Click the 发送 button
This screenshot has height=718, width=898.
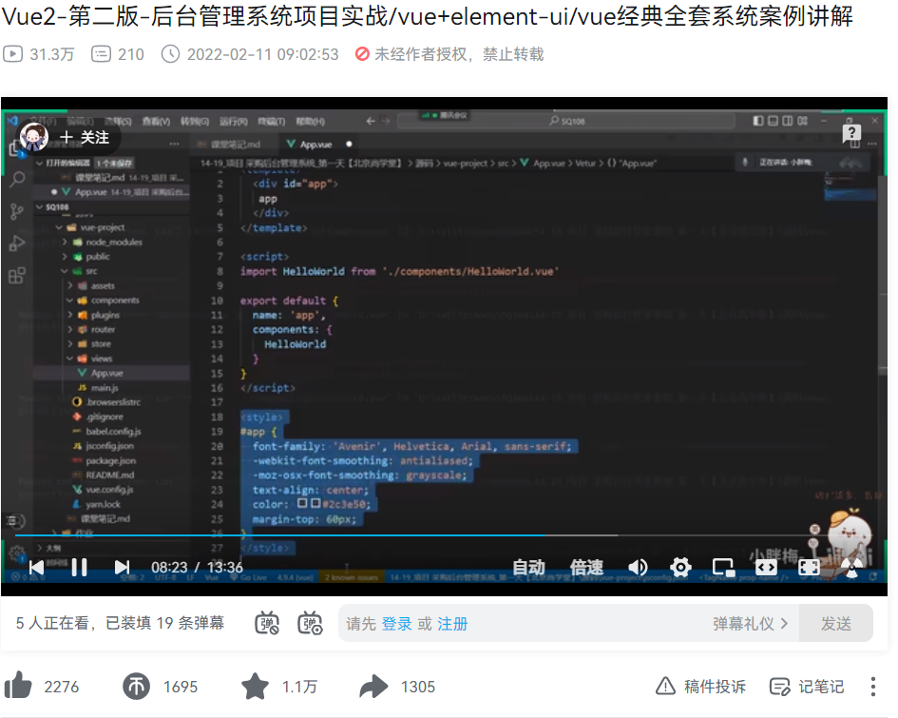(836, 624)
